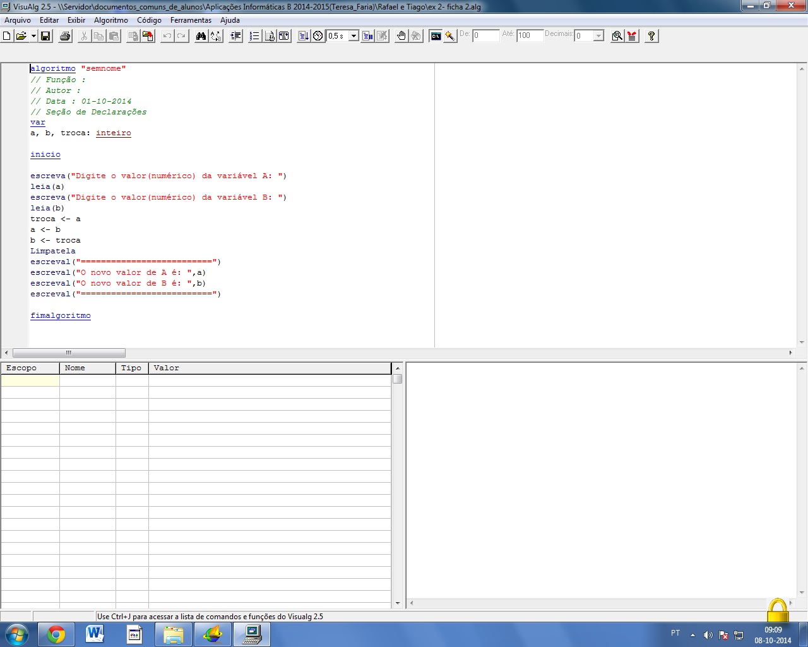This screenshot has height=647, width=808.
Task: Open the Ferramentas menu
Action: [191, 20]
